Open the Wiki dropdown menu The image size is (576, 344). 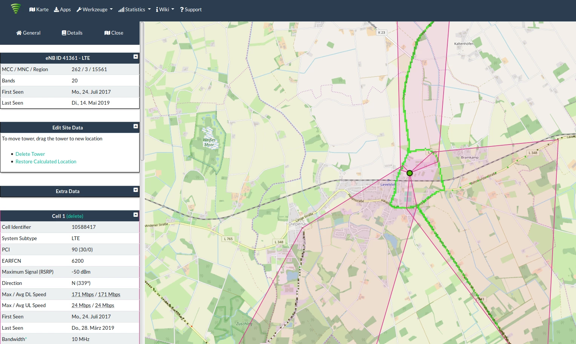tap(165, 9)
